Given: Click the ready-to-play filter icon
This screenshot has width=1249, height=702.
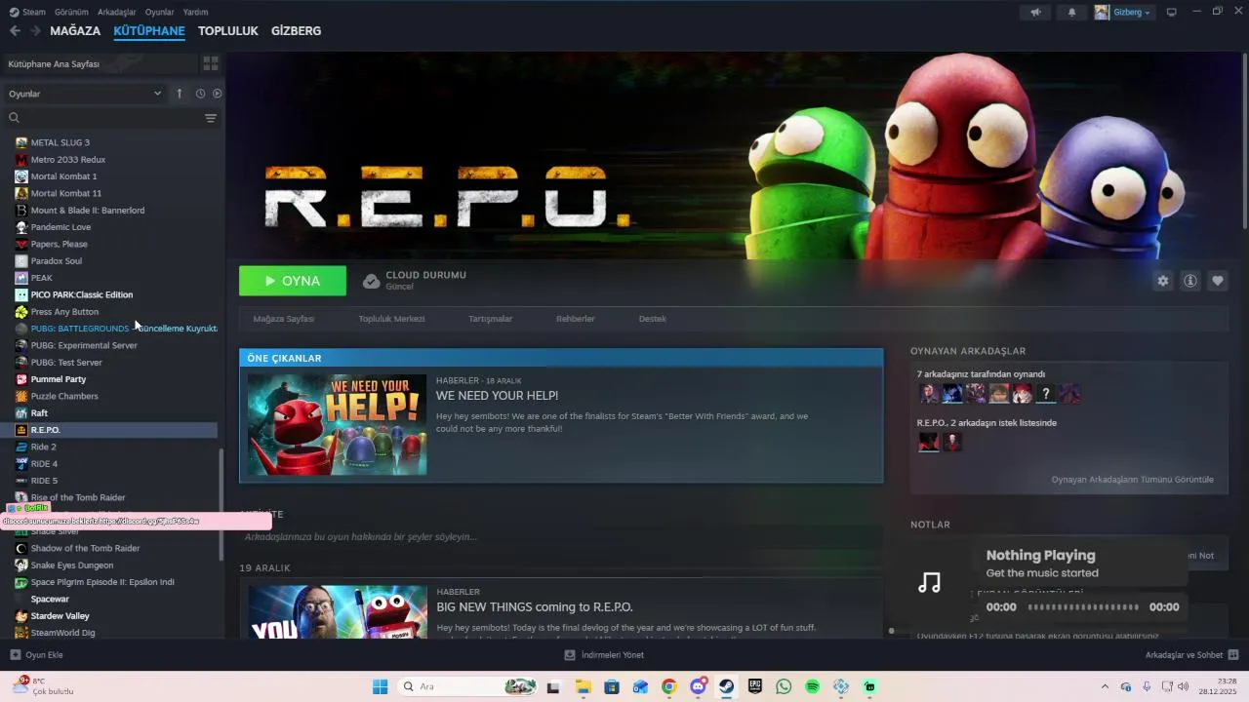Looking at the screenshot, I should pyautogui.click(x=218, y=94).
